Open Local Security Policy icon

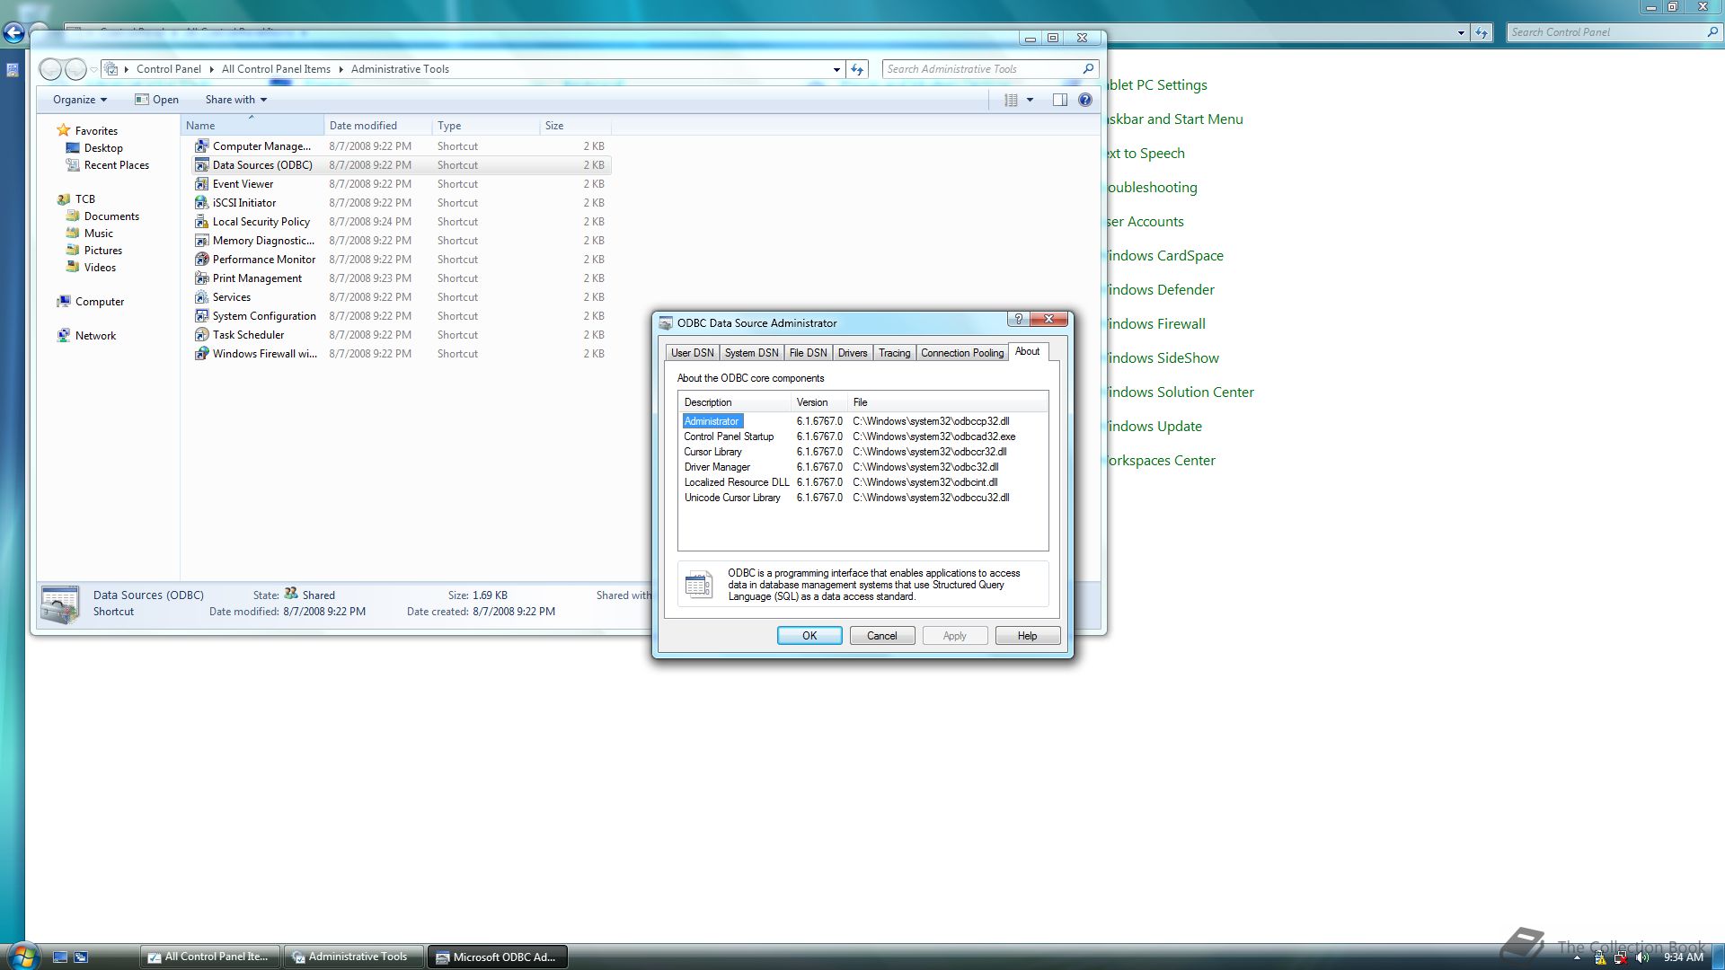click(x=202, y=221)
